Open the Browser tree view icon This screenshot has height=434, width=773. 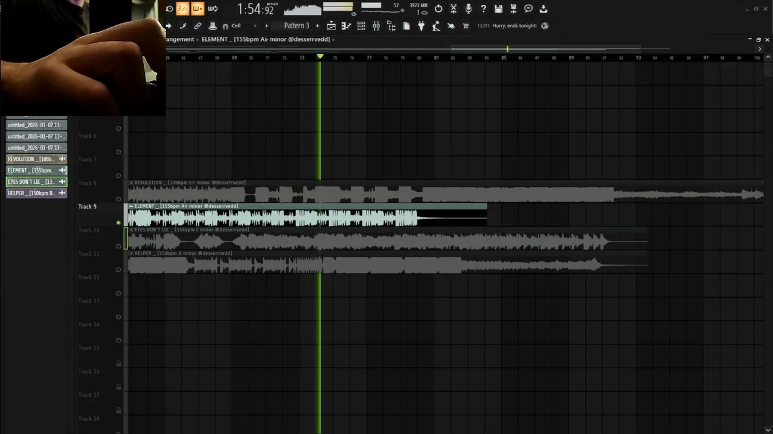click(x=391, y=26)
